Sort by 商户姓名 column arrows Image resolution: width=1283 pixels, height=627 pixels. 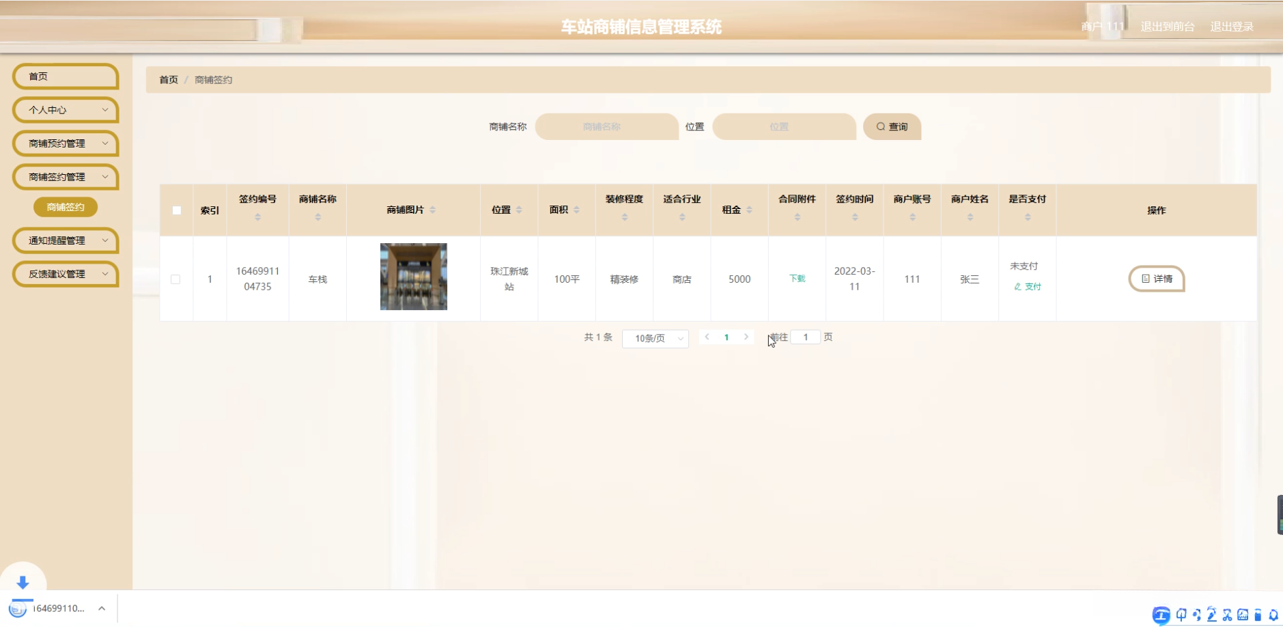coord(970,217)
